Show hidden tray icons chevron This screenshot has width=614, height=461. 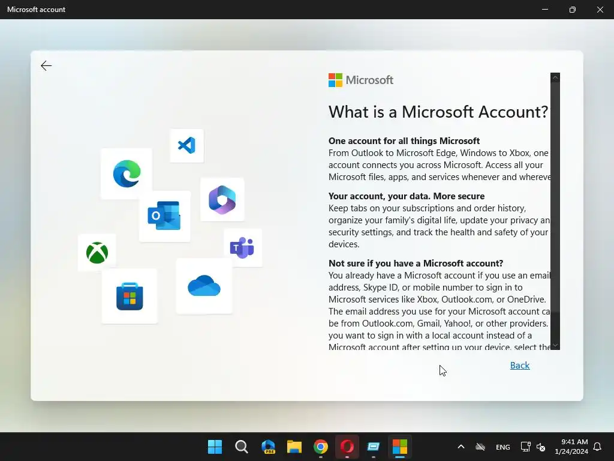(x=461, y=447)
